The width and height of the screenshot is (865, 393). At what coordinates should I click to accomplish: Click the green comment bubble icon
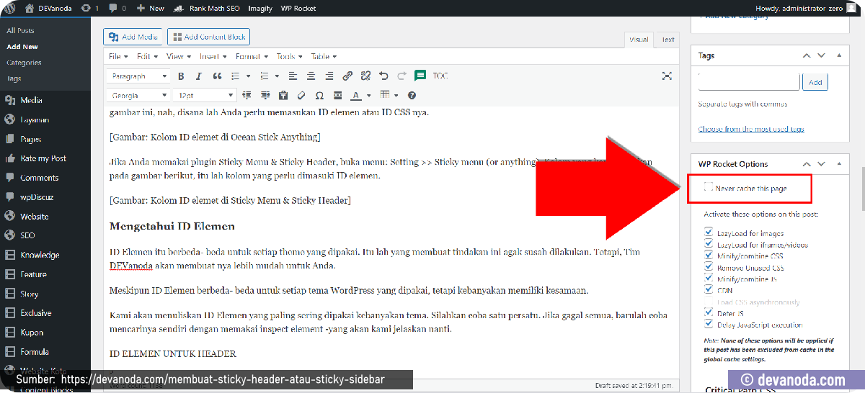[420, 76]
